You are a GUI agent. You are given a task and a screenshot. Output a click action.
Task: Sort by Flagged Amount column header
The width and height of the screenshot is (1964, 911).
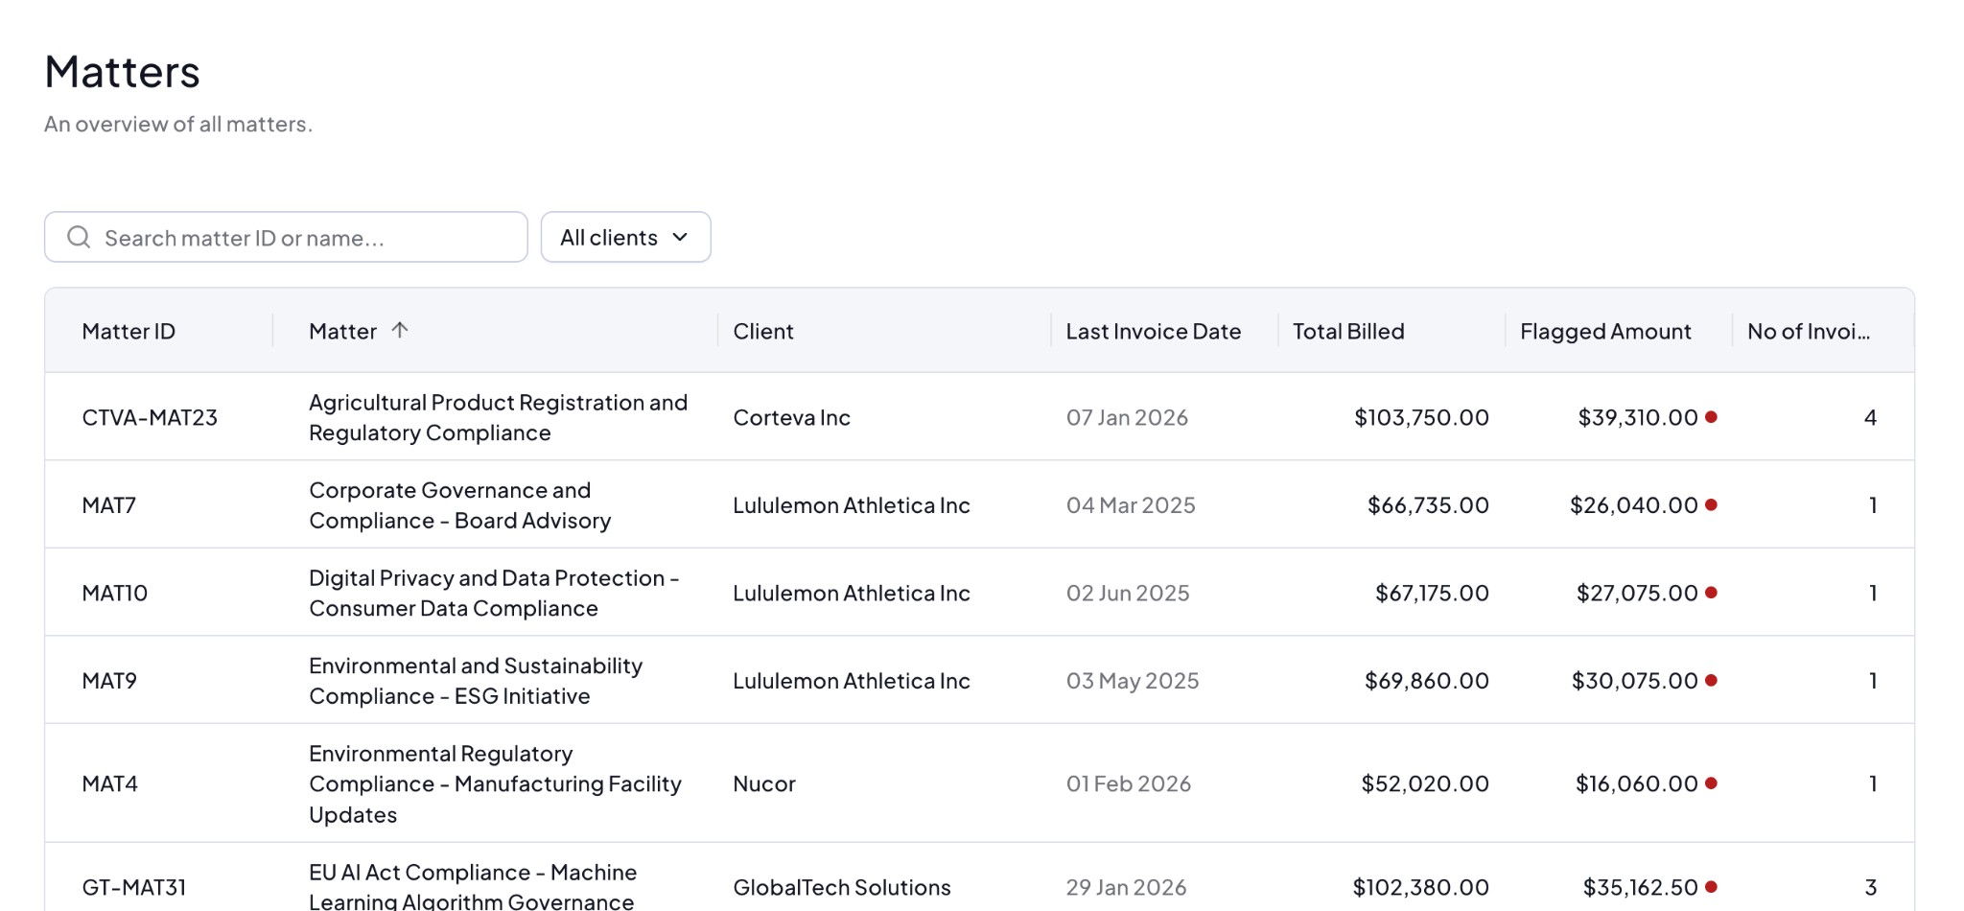[x=1604, y=332]
